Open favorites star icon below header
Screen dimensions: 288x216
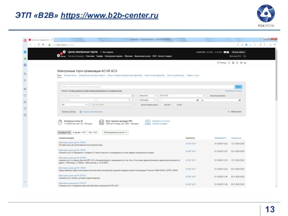237,63
